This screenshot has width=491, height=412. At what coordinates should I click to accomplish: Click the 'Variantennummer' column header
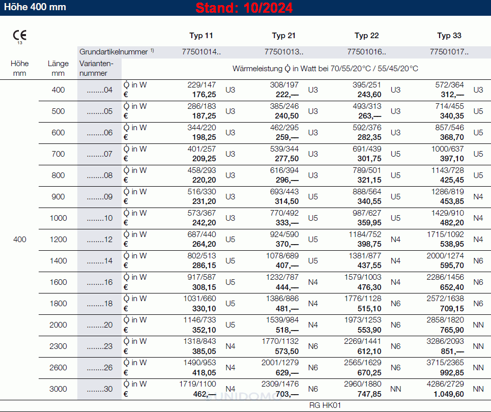96,68
